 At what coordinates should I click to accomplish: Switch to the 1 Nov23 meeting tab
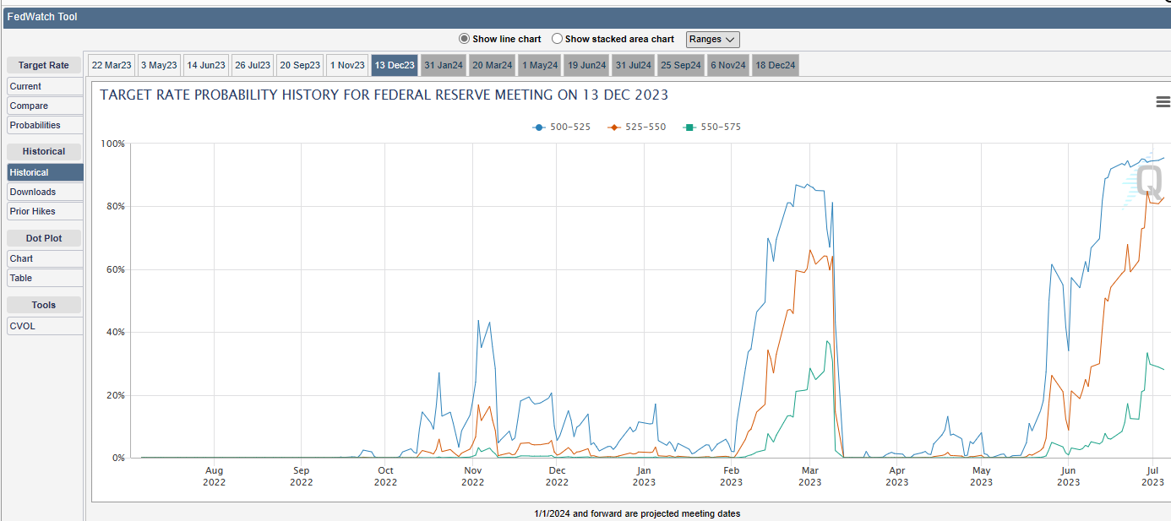[x=348, y=66]
